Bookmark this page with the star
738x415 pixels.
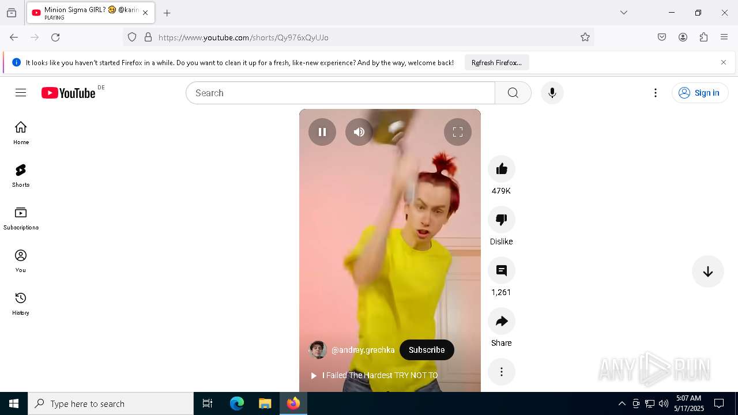(585, 37)
